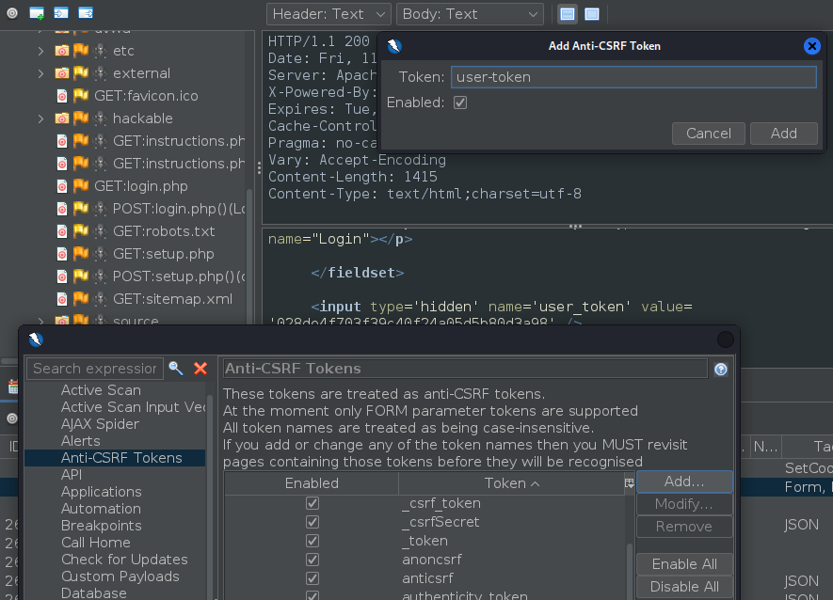Select the stacked request/response layout icon
This screenshot has height=600, width=833.
(x=568, y=14)
